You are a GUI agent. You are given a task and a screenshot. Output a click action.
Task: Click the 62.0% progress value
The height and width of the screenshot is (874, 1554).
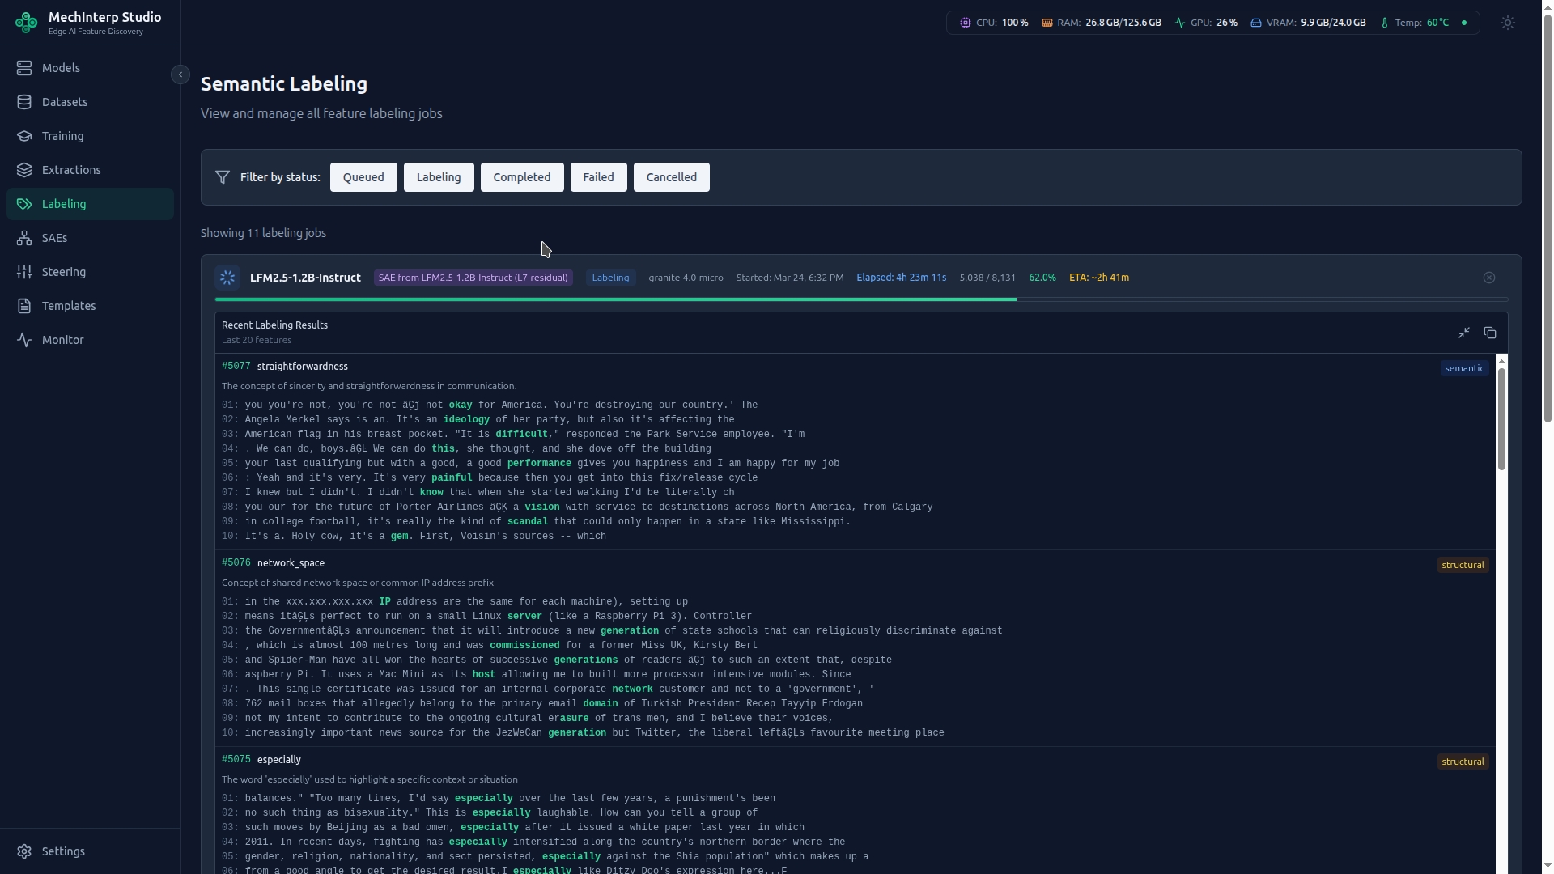point(1042,278)
